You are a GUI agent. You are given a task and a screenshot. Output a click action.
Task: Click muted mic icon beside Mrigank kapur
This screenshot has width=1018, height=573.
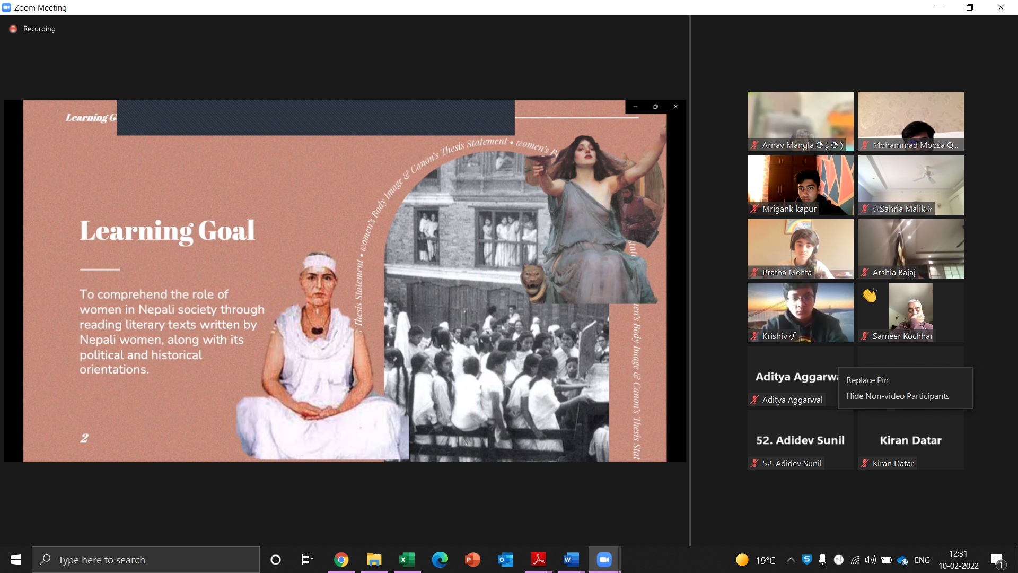click(x=754, y=209)
